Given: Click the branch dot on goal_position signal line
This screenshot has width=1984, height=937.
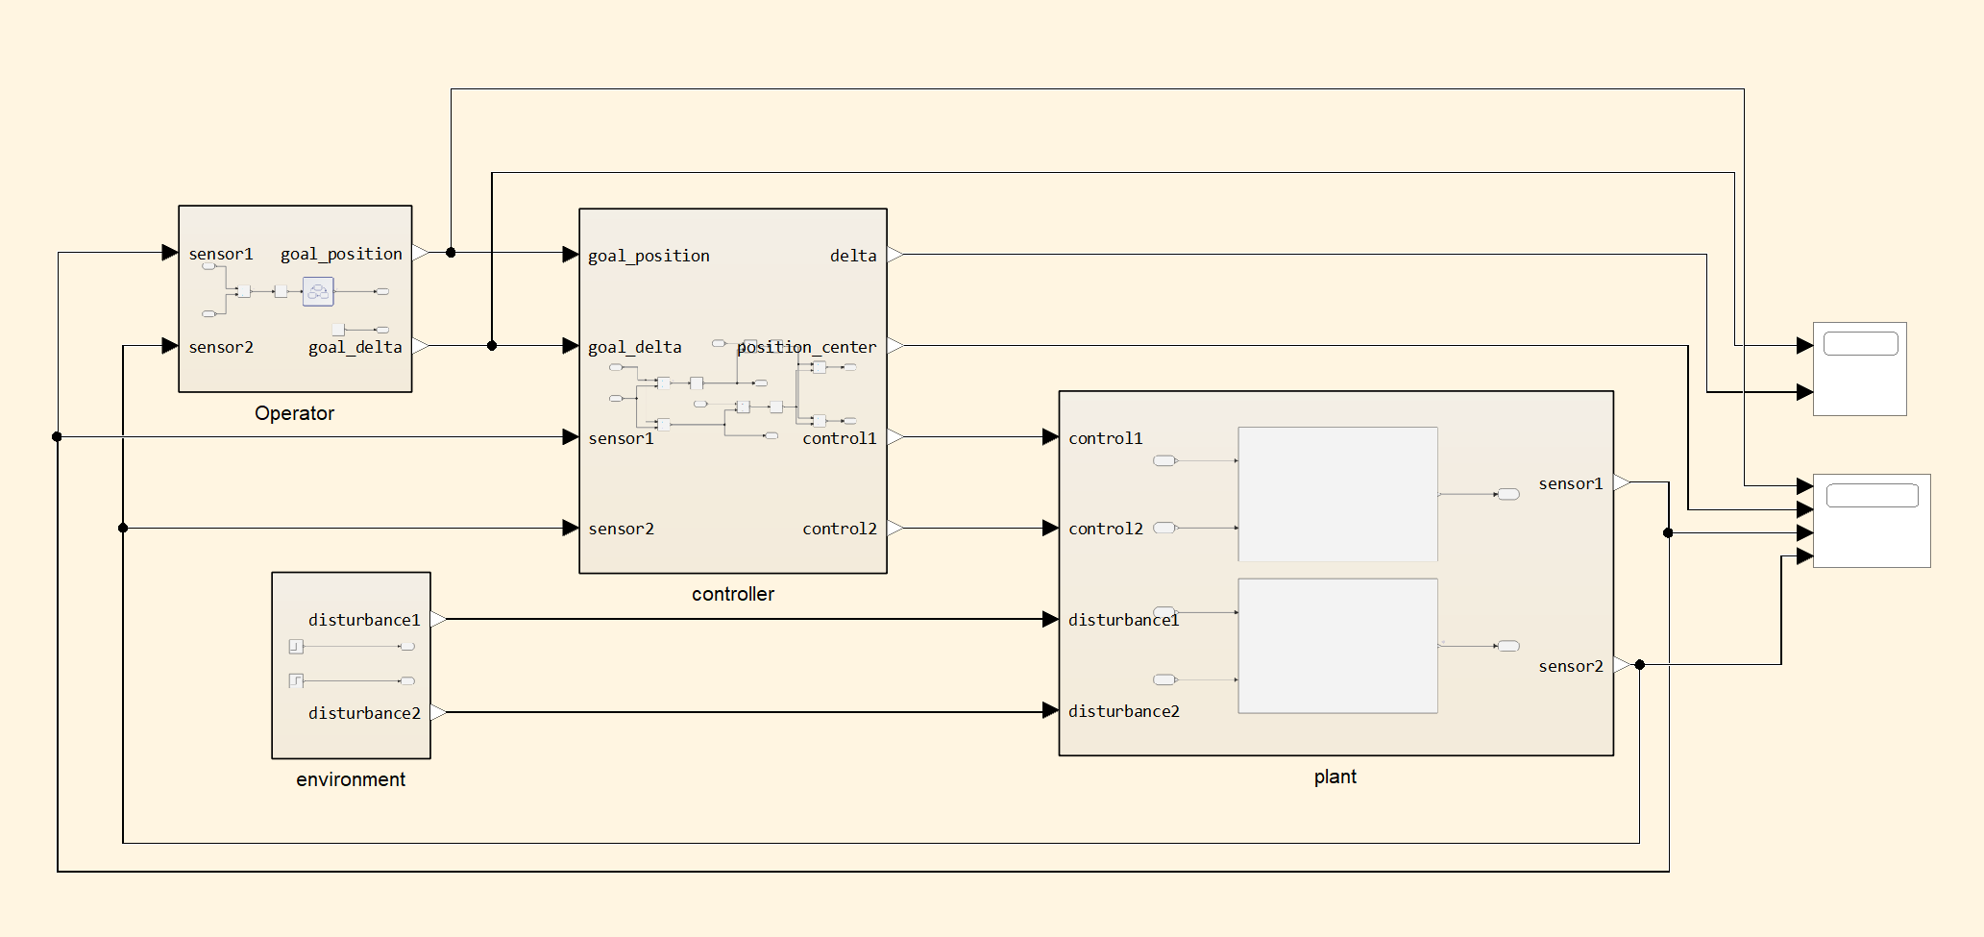Looking at the screenshot, I should point(451,253).
